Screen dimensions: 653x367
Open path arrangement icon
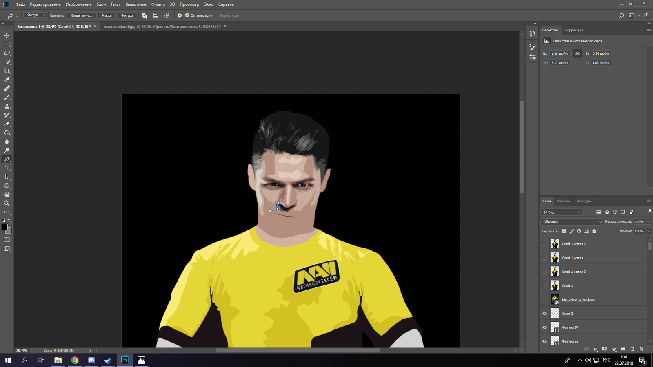tap(167, 15)
